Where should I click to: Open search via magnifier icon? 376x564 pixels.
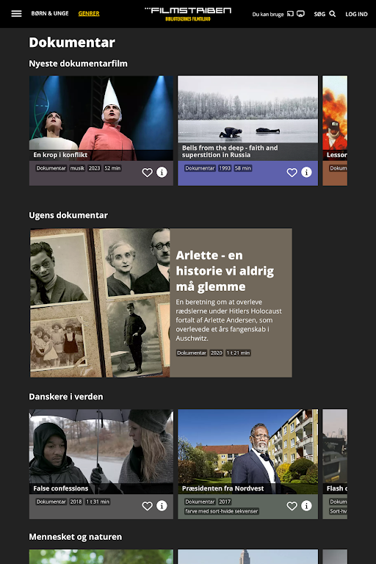pos(333,14)
